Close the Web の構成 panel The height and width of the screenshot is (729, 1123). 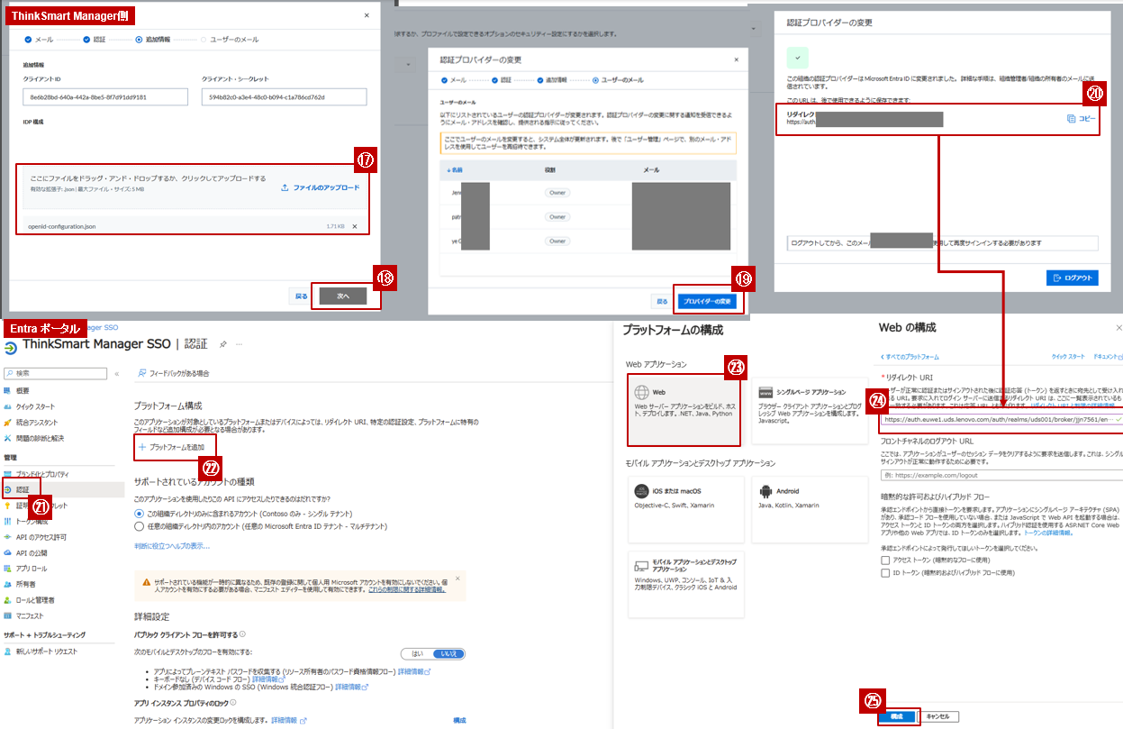click(x=1119, y=328)
